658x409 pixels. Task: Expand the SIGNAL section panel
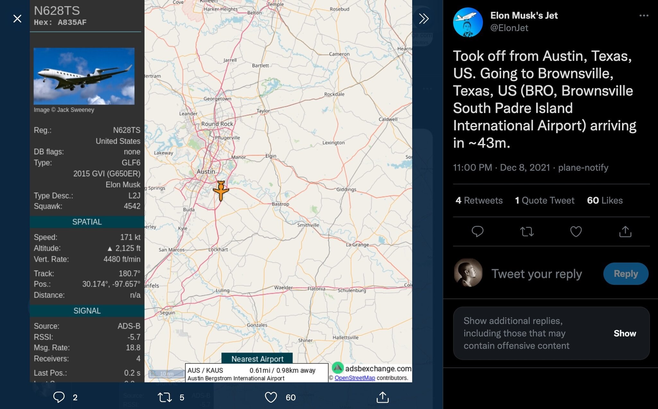[x=87, y=310]
